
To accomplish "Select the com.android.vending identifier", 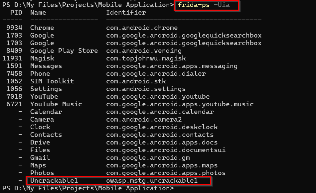I will 144,51.
